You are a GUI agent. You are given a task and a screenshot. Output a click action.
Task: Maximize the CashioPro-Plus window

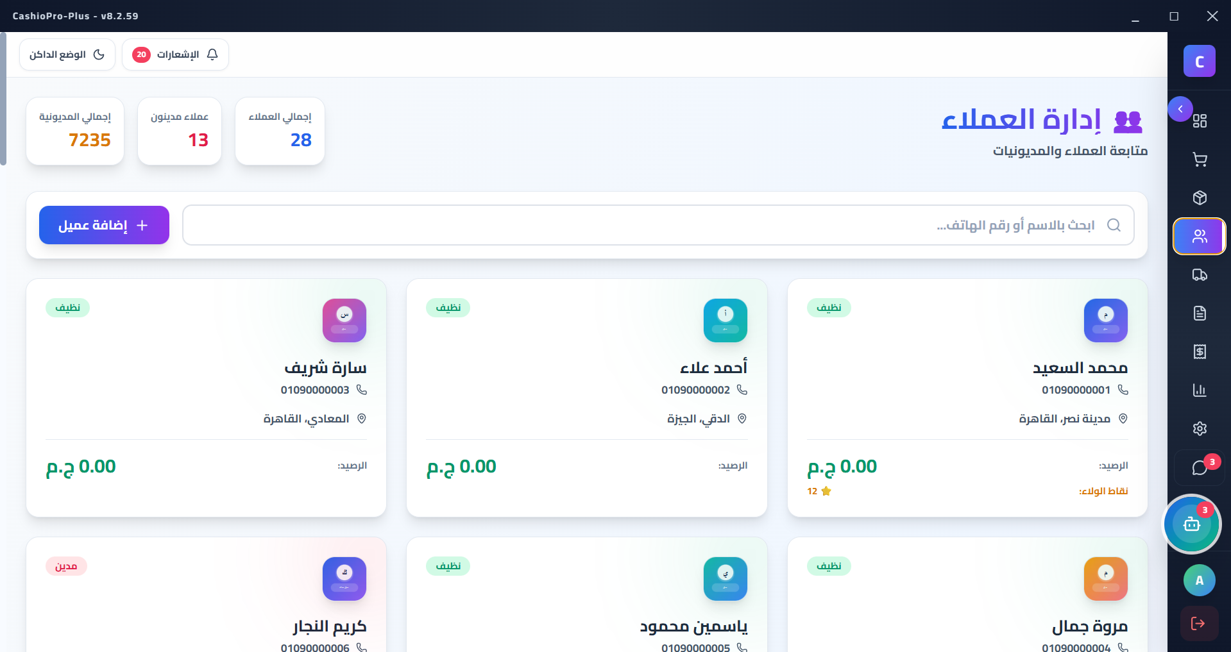[x=1174, y=16]
